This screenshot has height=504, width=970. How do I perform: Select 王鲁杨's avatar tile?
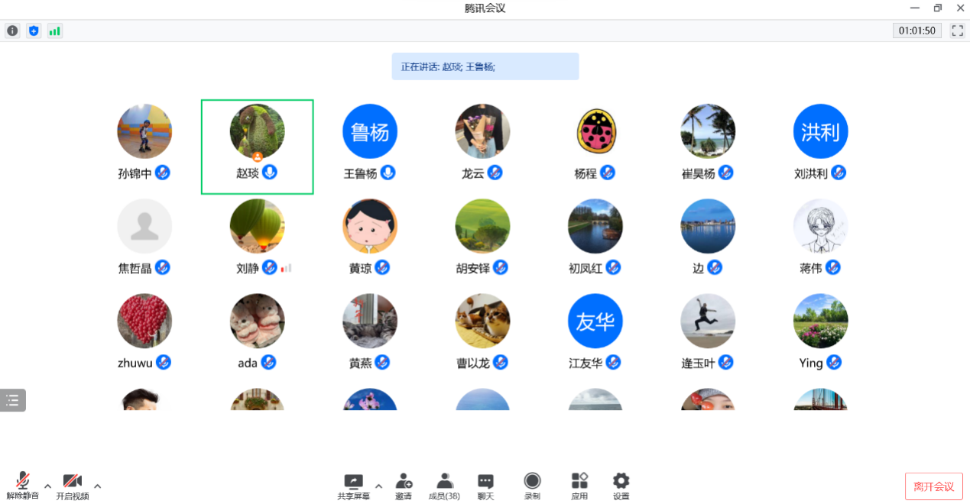pos(370,131)
